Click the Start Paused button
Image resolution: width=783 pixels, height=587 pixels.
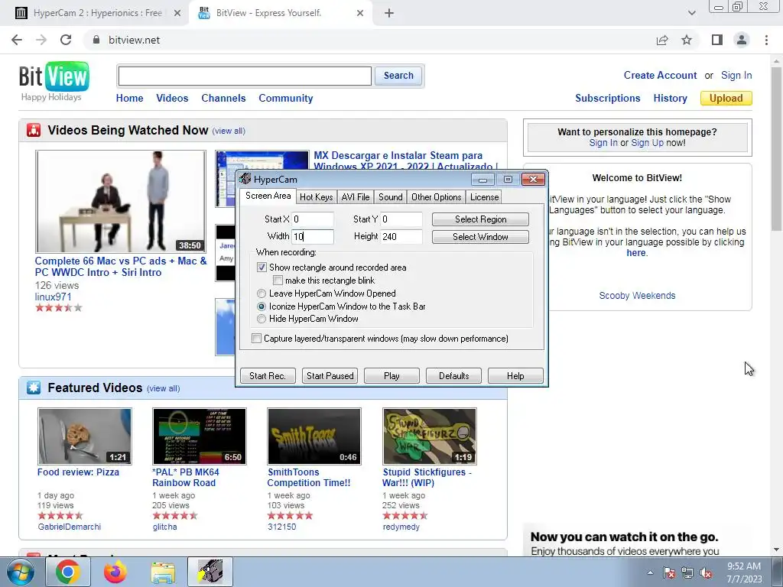(x=330, y=376)
